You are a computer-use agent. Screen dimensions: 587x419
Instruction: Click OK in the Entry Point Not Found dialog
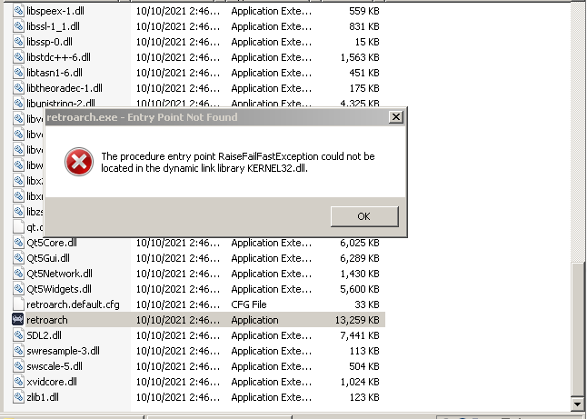point(364,216)
